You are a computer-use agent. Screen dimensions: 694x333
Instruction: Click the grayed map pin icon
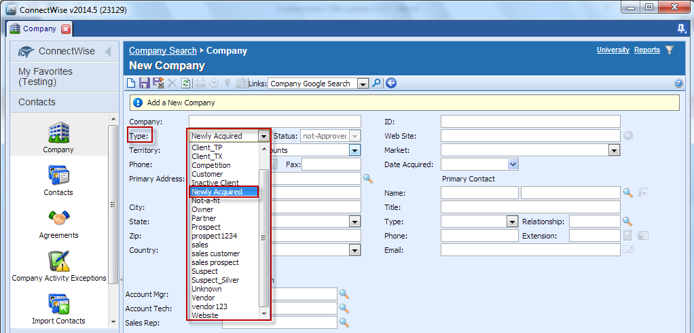click(227, 83)
